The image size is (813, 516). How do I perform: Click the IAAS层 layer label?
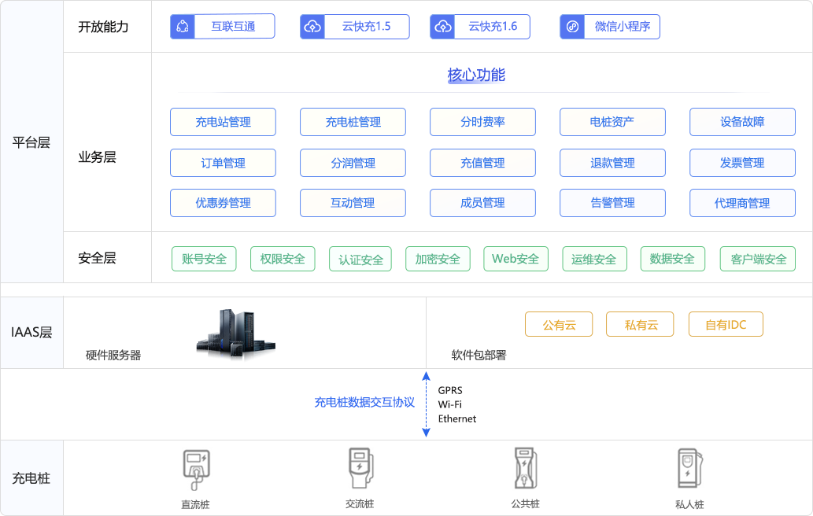(x=31, y=332)
